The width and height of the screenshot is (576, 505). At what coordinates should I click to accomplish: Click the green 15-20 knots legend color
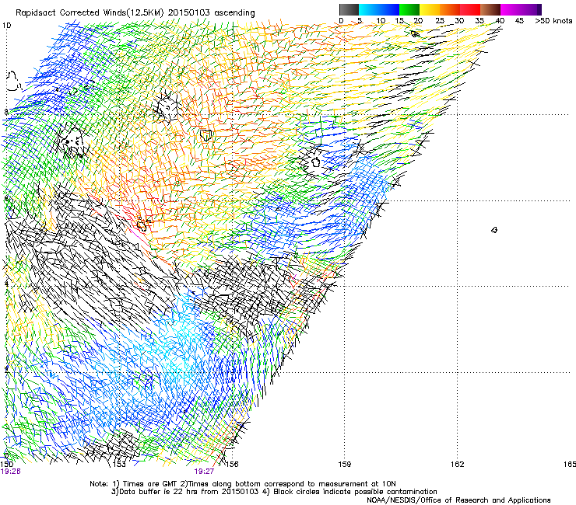(409, 9)
